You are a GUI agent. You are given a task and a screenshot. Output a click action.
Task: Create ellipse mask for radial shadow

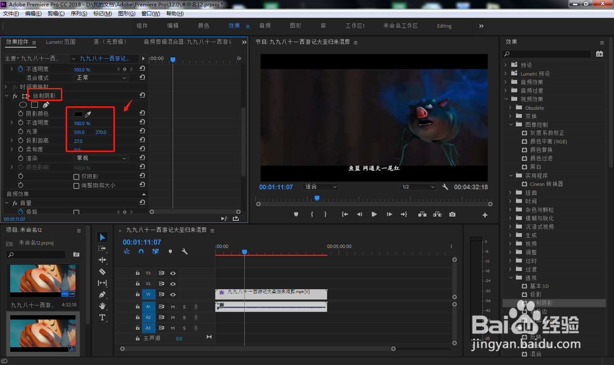click(23, 105)
